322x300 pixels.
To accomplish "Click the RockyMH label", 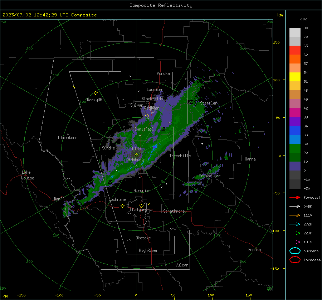I will click(94, 100).
